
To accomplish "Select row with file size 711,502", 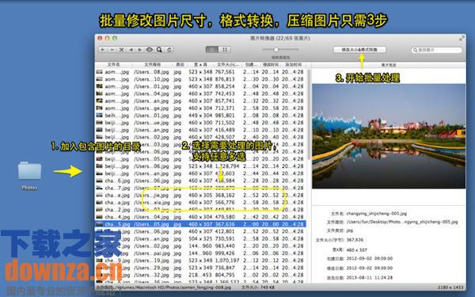I will tap(200, 123).
